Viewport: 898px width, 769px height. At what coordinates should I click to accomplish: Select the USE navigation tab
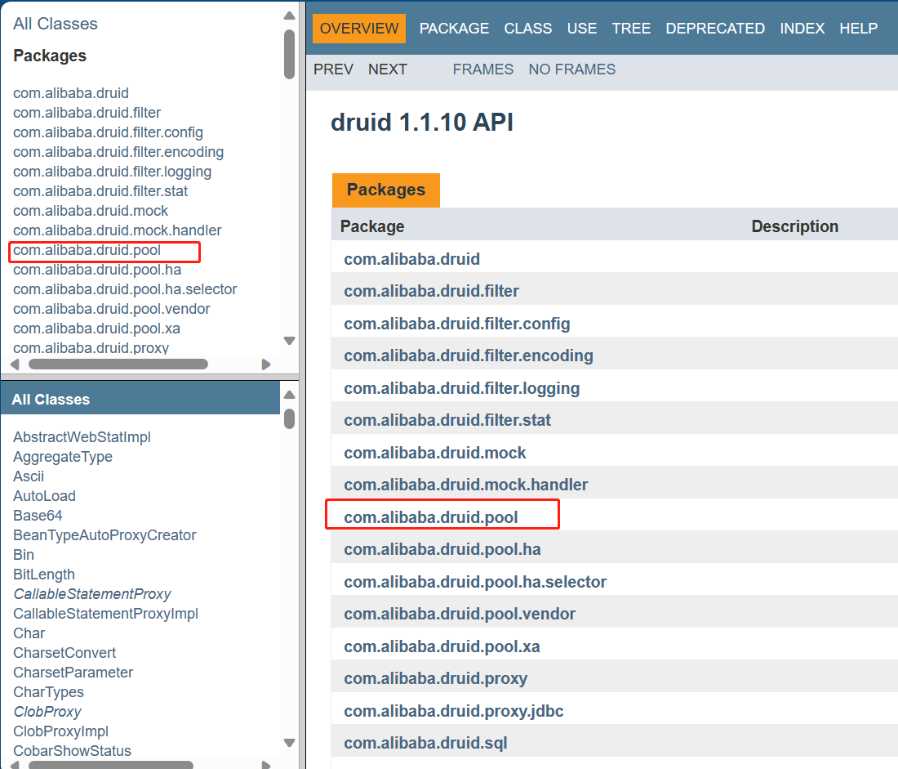tap(582, 28)
